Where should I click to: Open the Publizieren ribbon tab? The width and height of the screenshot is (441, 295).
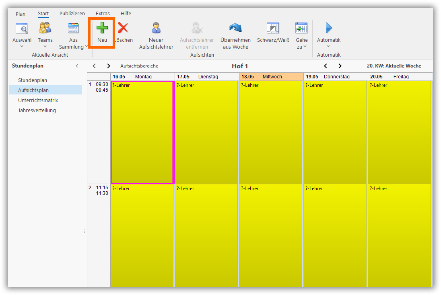[72, 14]
